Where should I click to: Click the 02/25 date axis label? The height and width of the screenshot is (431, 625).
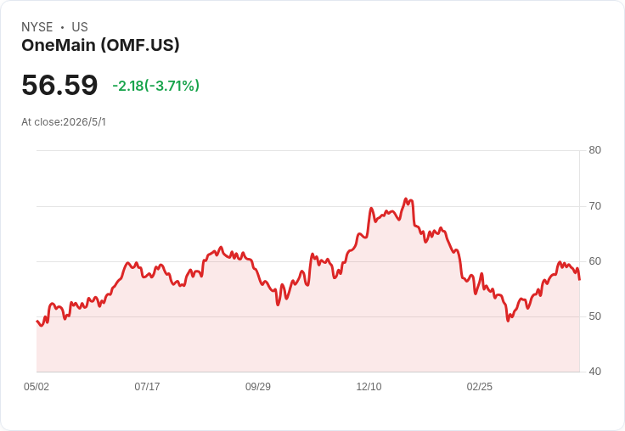[x=480, y=387]
